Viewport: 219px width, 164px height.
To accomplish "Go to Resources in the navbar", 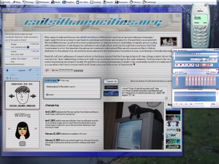I will coord(121,2).
